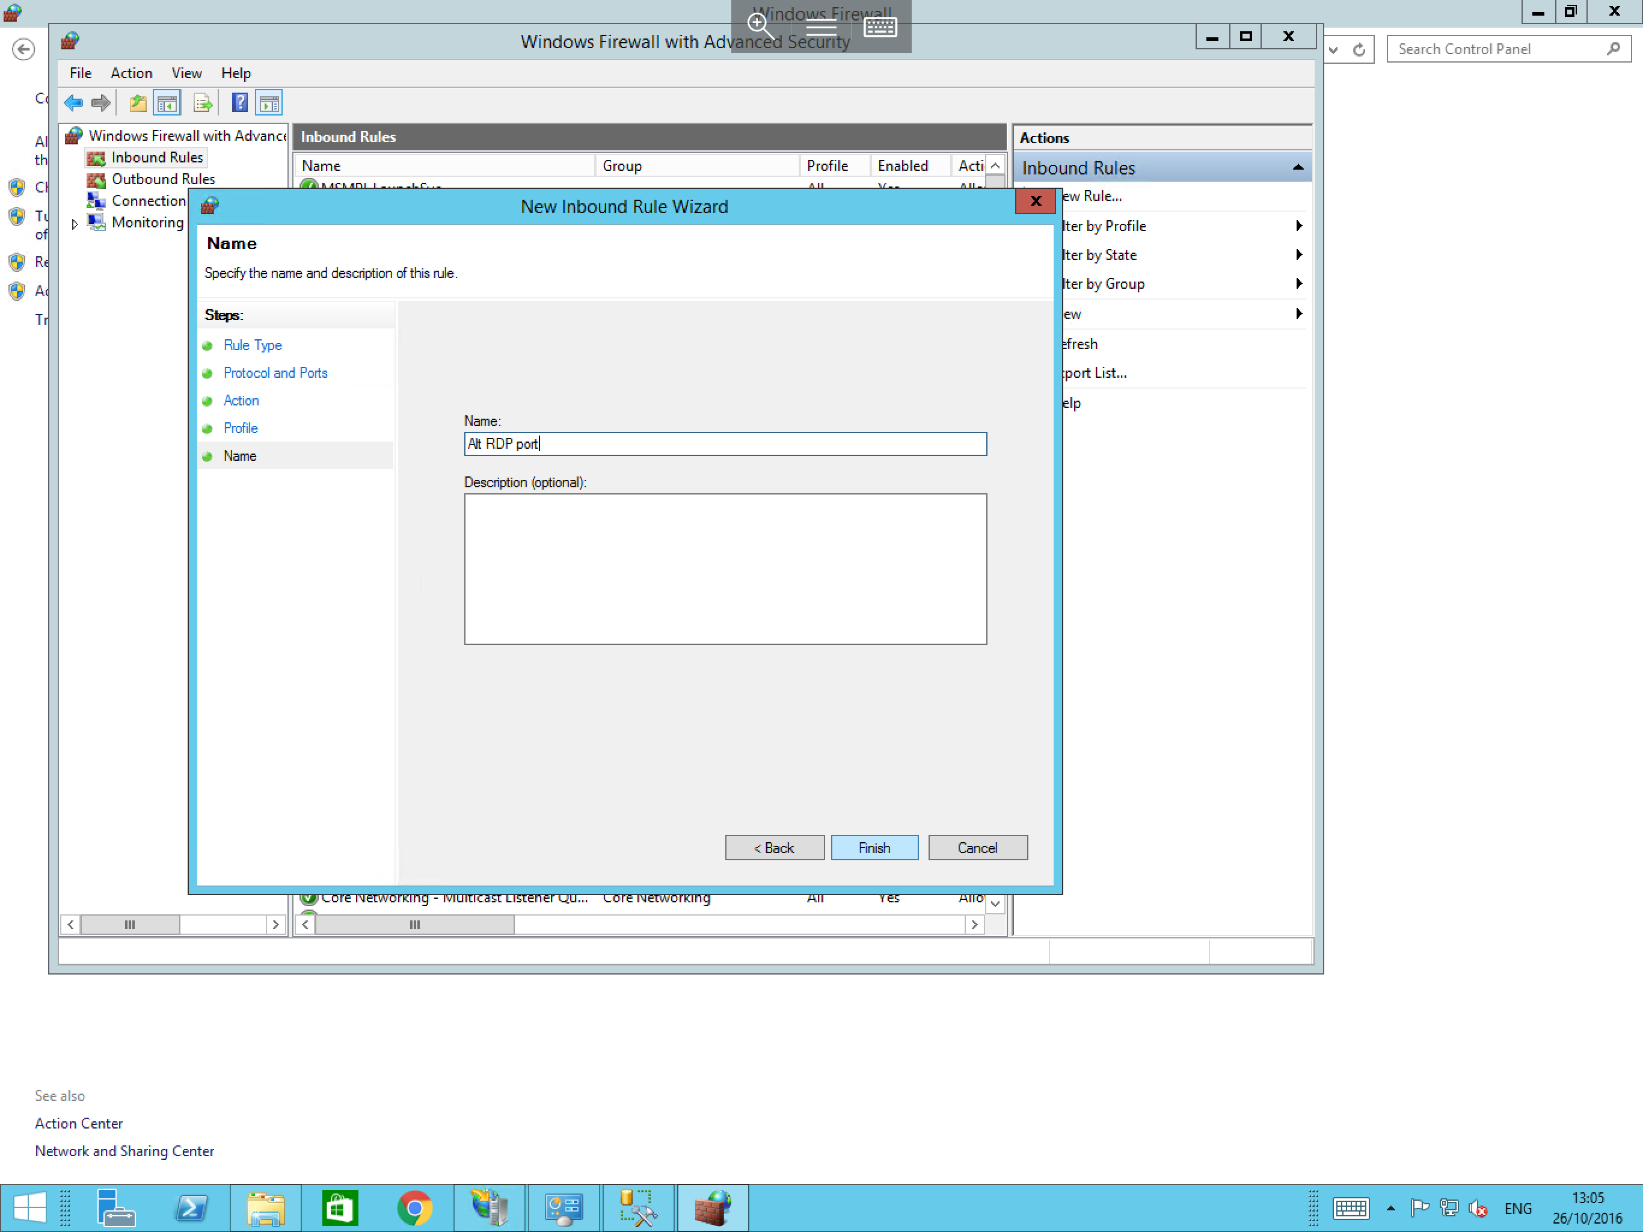Click the menu lines icon in remote toolbar
The width and height of the screenshot is (1643, 1232).
coord(821,28)
